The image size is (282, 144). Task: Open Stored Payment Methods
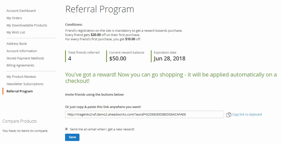pyautogui.click(x=25, y=58)
